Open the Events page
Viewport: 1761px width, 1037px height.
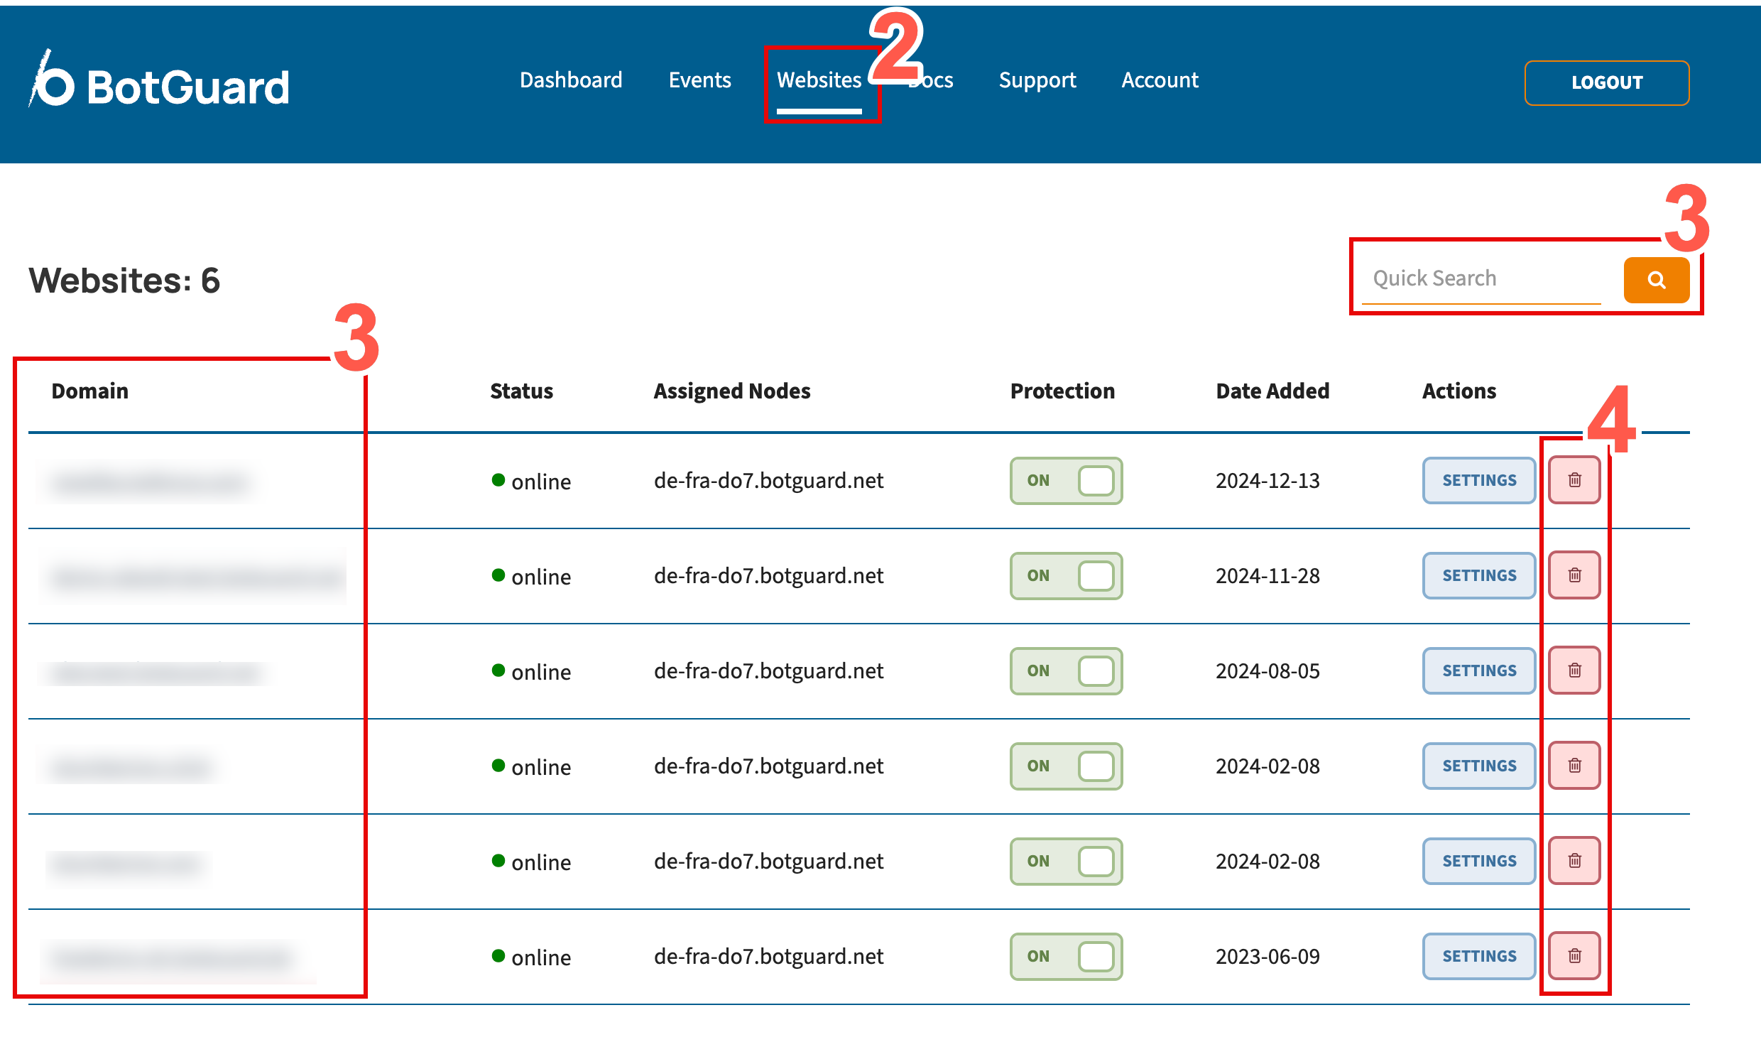click(699, 80)
